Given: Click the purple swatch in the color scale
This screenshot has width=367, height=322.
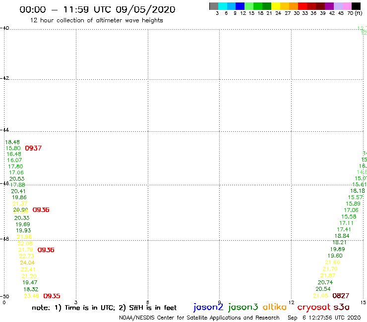Looking at the screenshot, I should click(x=329, y=6).
